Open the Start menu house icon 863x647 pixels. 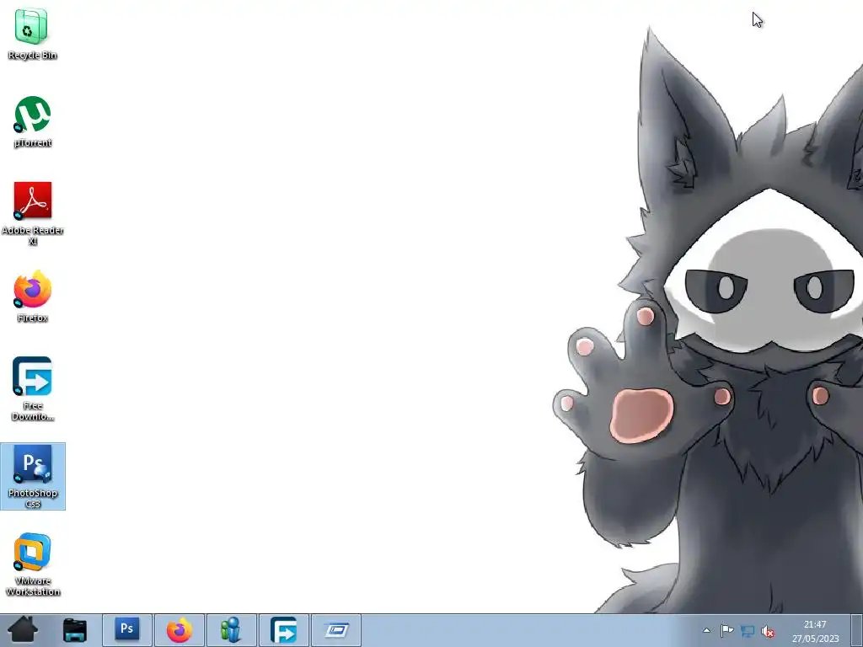point(23,630)
